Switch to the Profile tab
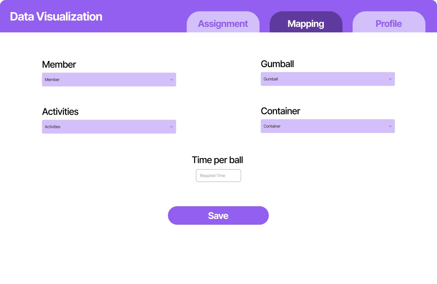 (x=388, y=24)
